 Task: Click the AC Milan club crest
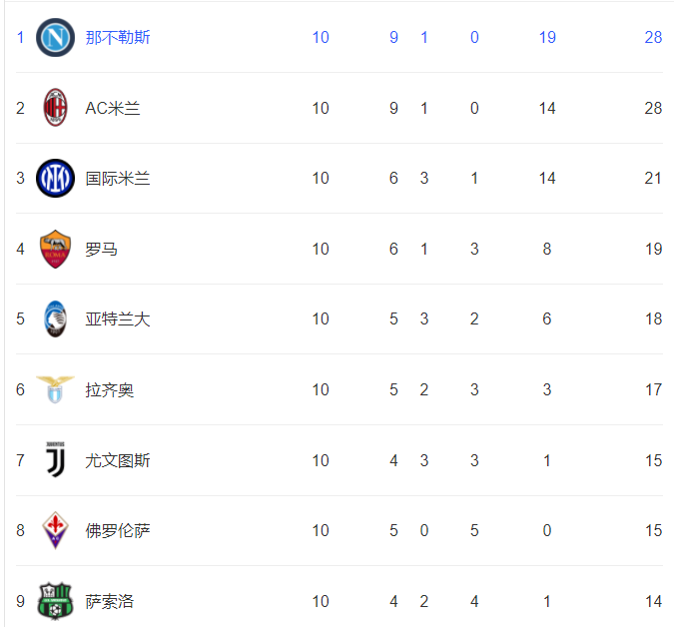(x=56, y=108)
